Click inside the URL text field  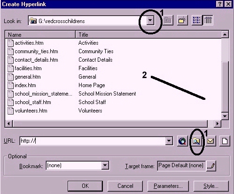point(93,141)
